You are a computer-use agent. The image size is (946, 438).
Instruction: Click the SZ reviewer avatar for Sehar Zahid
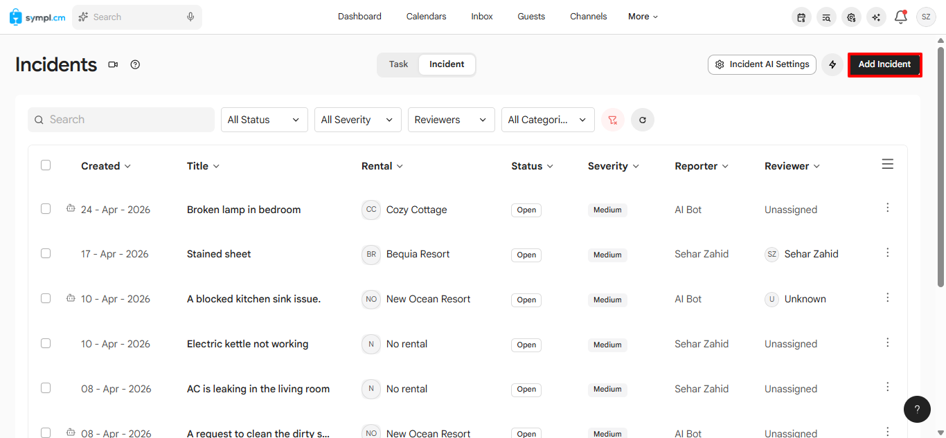tap(771, 255)
